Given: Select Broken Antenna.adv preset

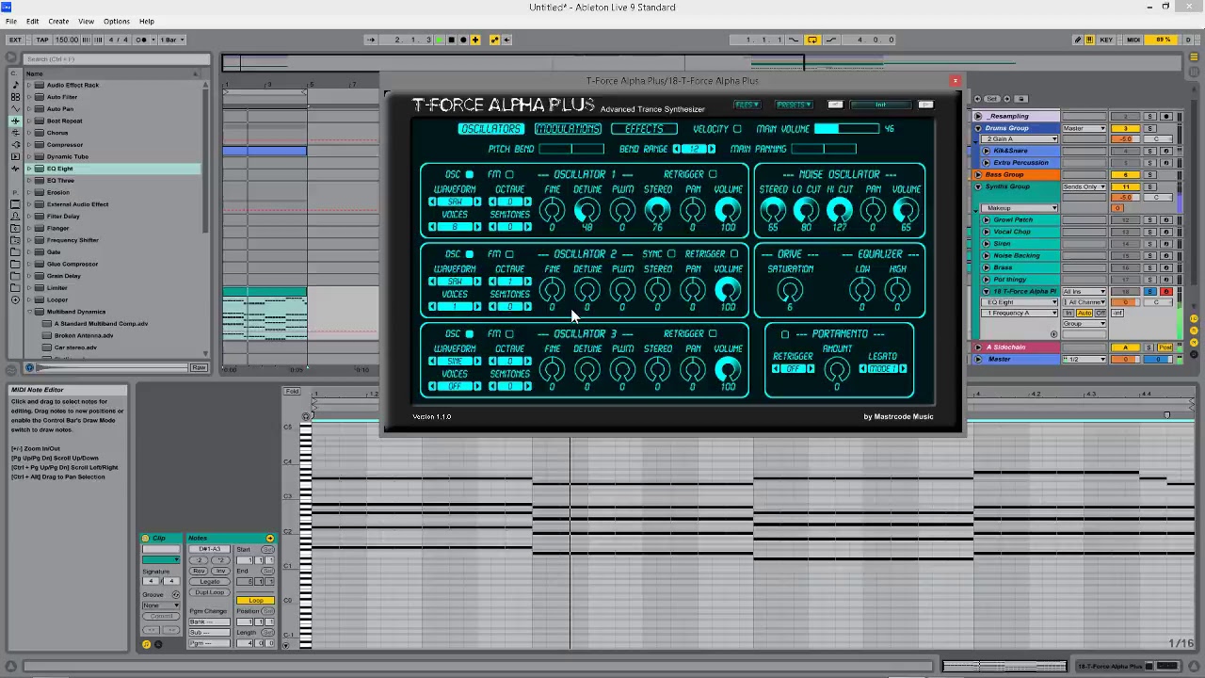Looking at the screenshot, I should [x=84, y=335].
